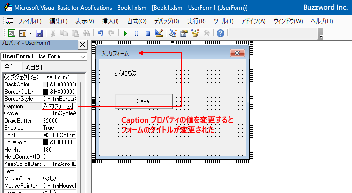
Task: Click the form's bottom-right corner sizing handle
Action: (251, 161)
